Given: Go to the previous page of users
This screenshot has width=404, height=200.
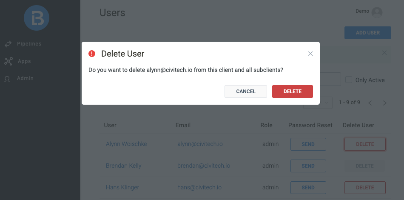Looking at the screenshot, I should [370, 103].
